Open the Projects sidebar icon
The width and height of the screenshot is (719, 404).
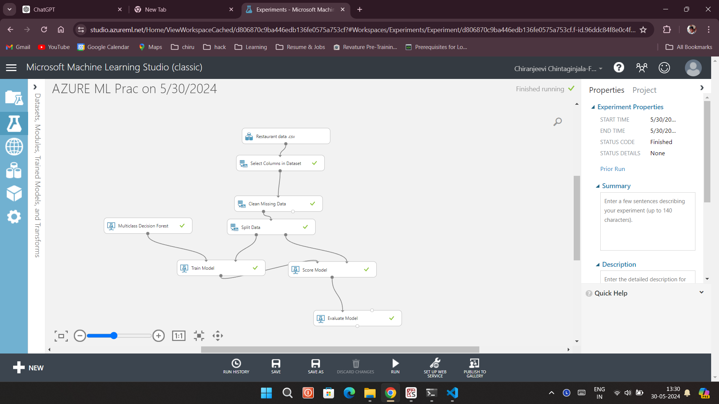[14, 98]
